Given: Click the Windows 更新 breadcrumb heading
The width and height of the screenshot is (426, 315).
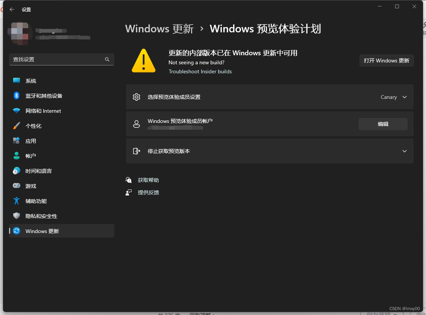Looking at the screenshot, I should pyautogui.click(x=159, y=29).
